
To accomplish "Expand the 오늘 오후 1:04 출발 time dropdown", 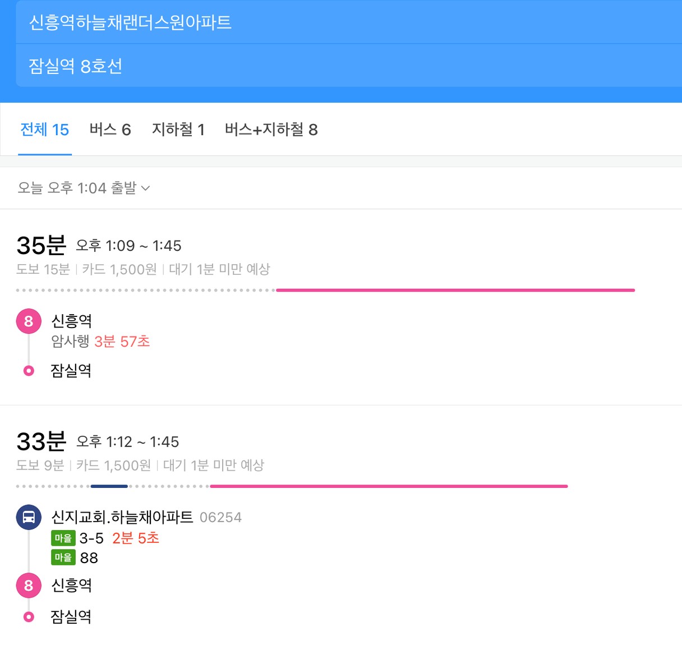I will pos(84,188).
